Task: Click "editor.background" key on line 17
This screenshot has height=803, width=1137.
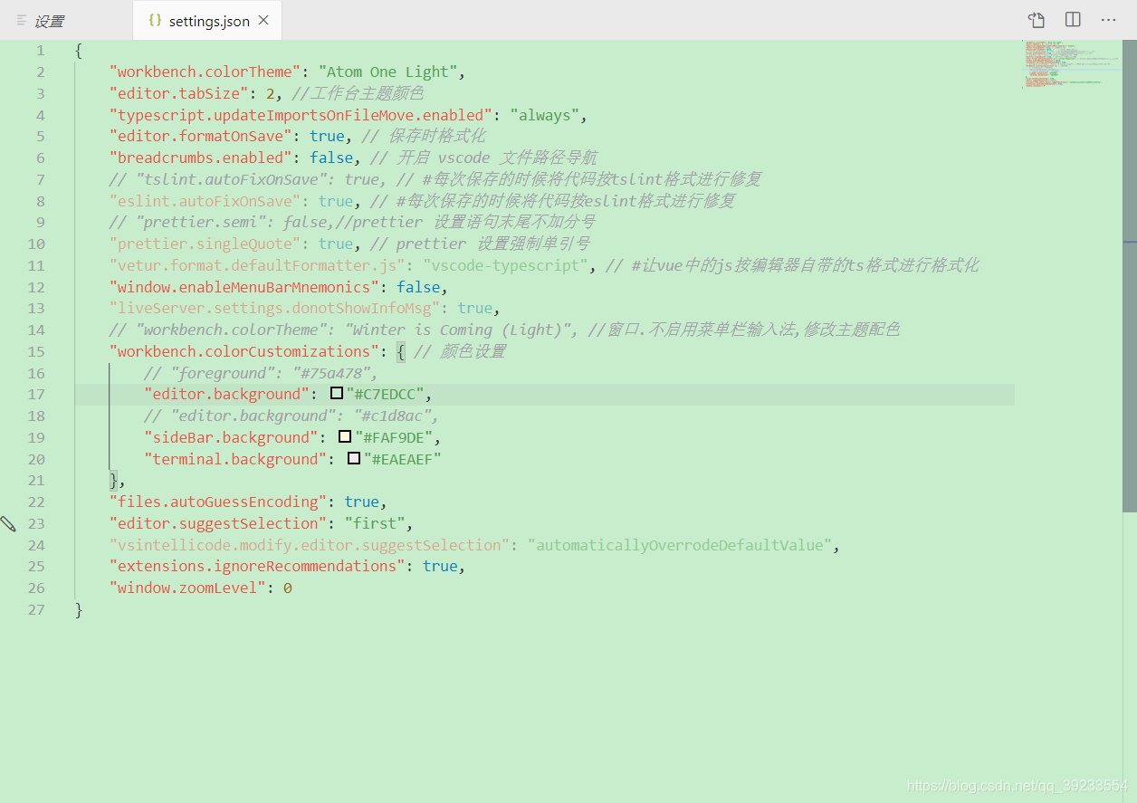Action: click(227, 394)
